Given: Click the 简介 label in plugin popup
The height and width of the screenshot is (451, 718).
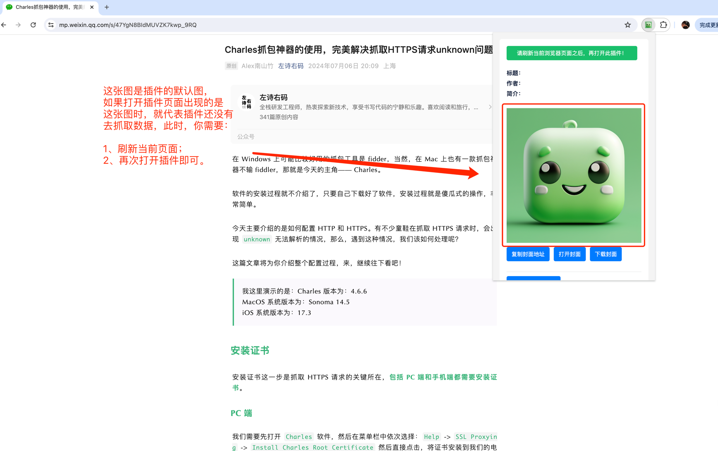Looking at the screenshot, I should point(513,93).
